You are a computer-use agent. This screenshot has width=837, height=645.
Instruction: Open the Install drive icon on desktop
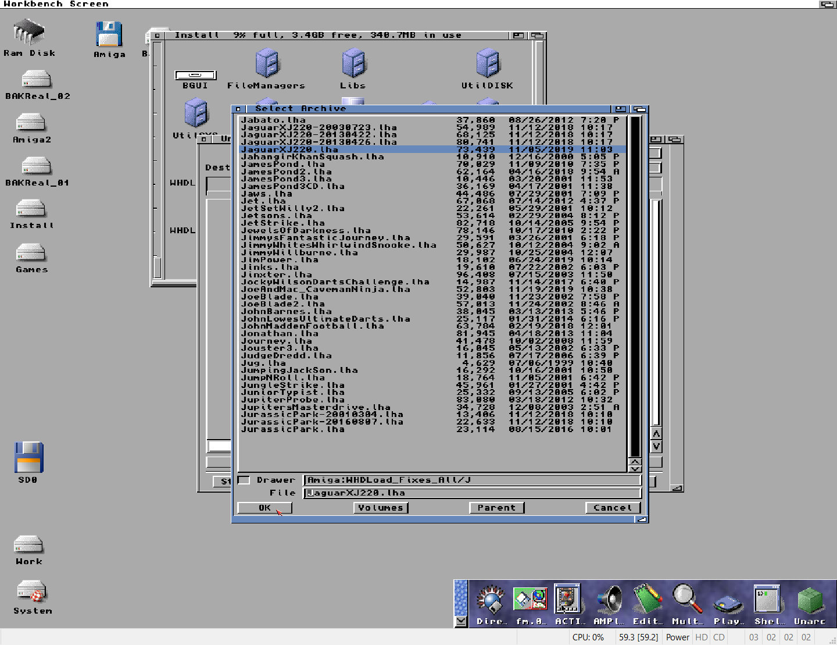(30, 209)
